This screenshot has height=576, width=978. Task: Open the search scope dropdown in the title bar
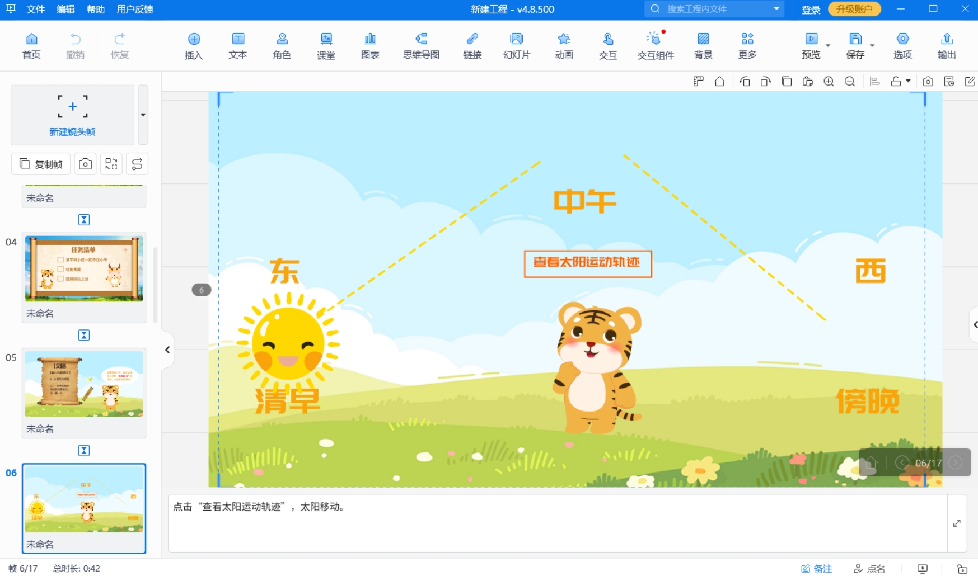click(x=776, y=9)
